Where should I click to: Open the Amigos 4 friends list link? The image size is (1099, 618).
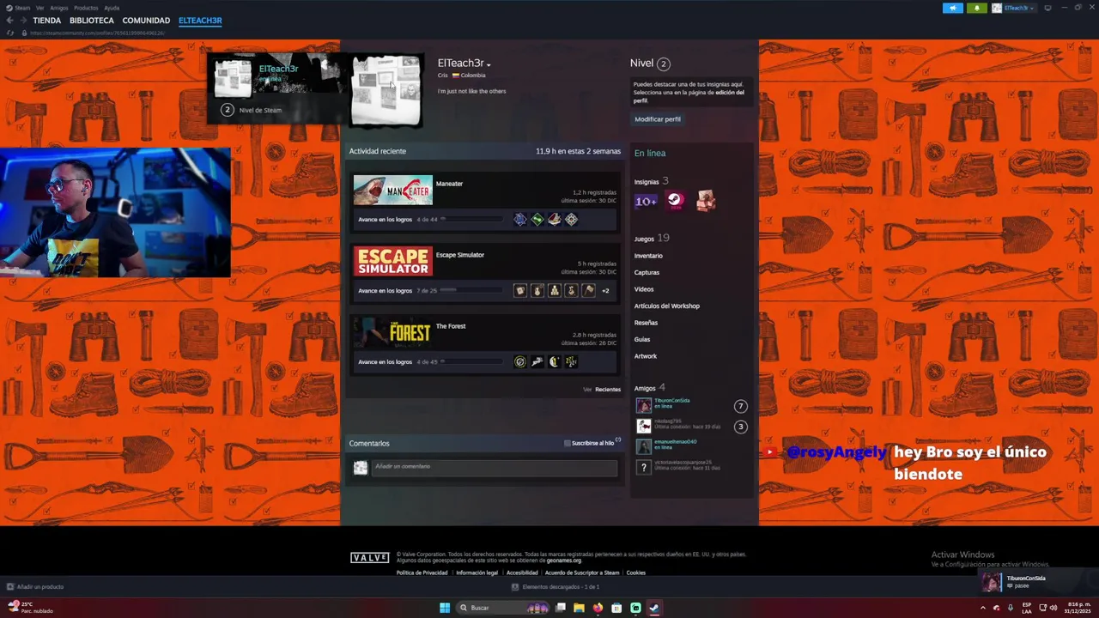pos(650,388)
